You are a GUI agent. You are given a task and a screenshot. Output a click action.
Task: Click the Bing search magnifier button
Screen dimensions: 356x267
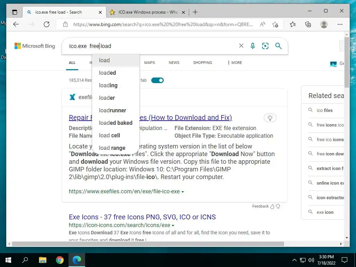pyautogui.click(x=278, y=46)
